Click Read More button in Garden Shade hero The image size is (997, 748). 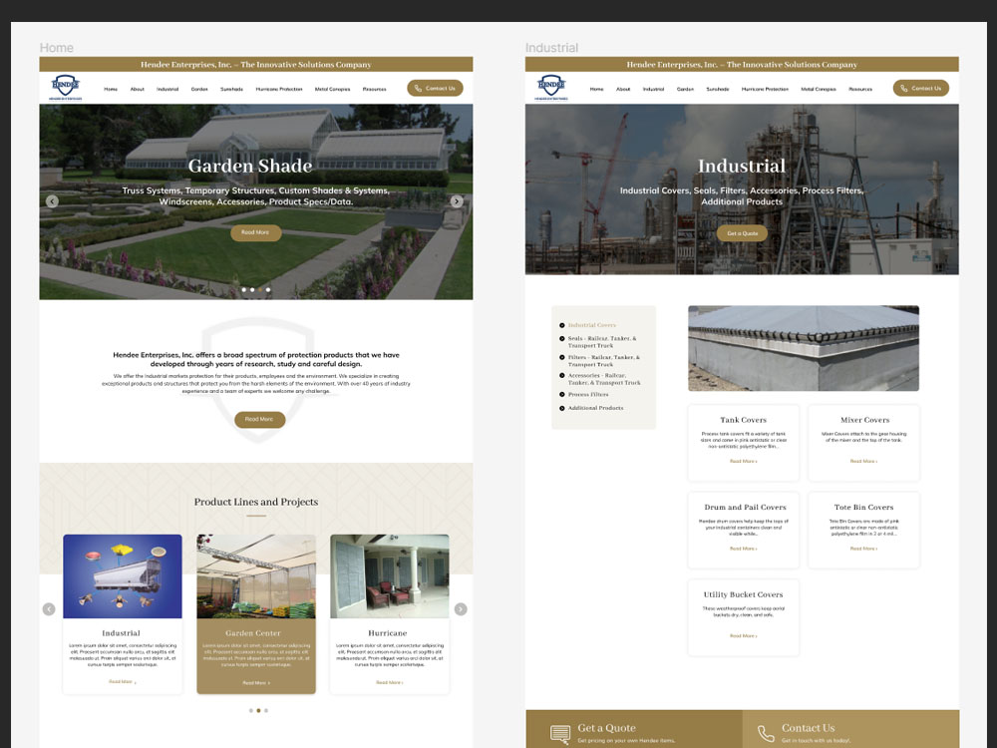point(255,232)
